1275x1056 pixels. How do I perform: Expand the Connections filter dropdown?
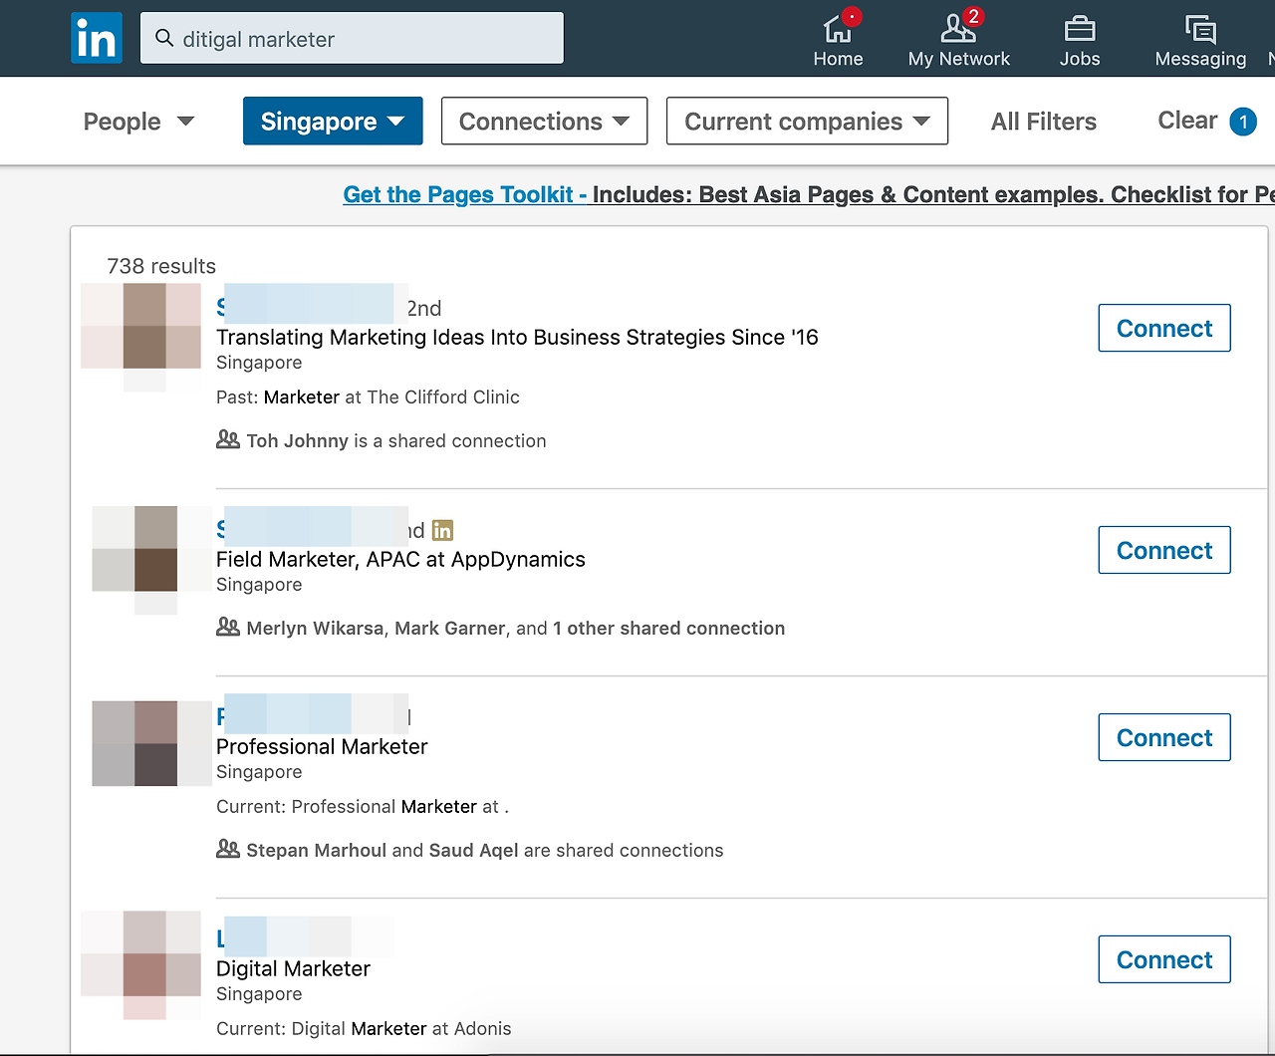click(x=544, y=121)
